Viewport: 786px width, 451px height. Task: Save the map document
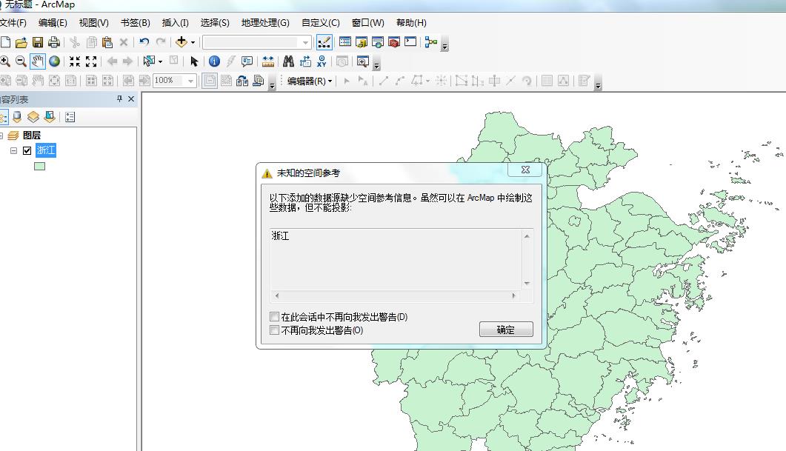pos(38,42)
